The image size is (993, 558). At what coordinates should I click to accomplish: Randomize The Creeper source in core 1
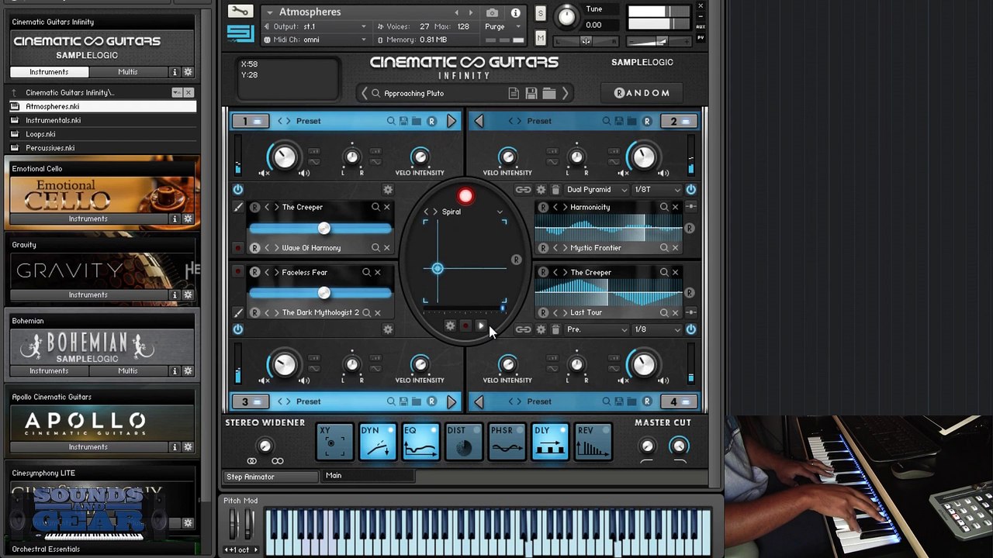pyautogui.click(x=254, y=207)
